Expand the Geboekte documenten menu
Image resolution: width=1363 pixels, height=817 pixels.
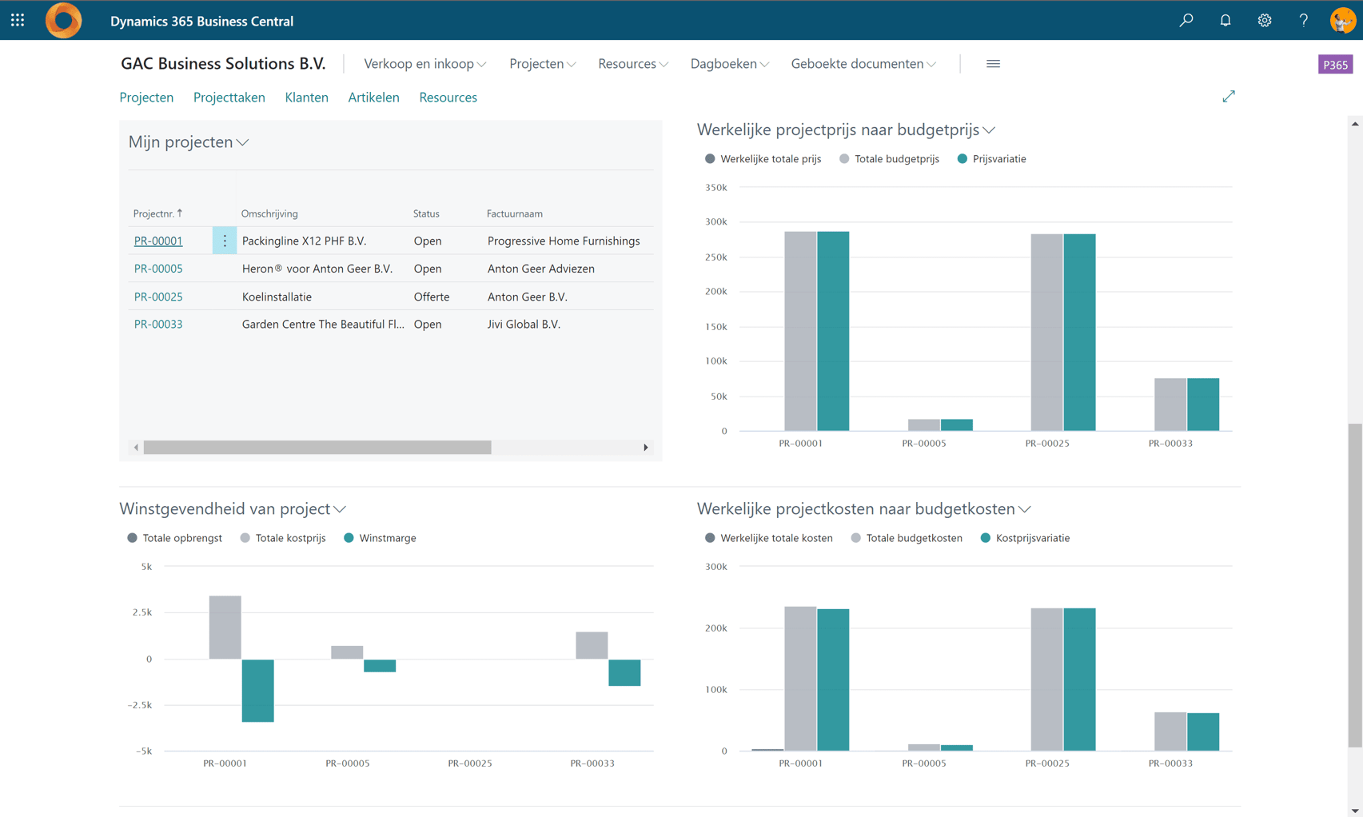point(863,64)
